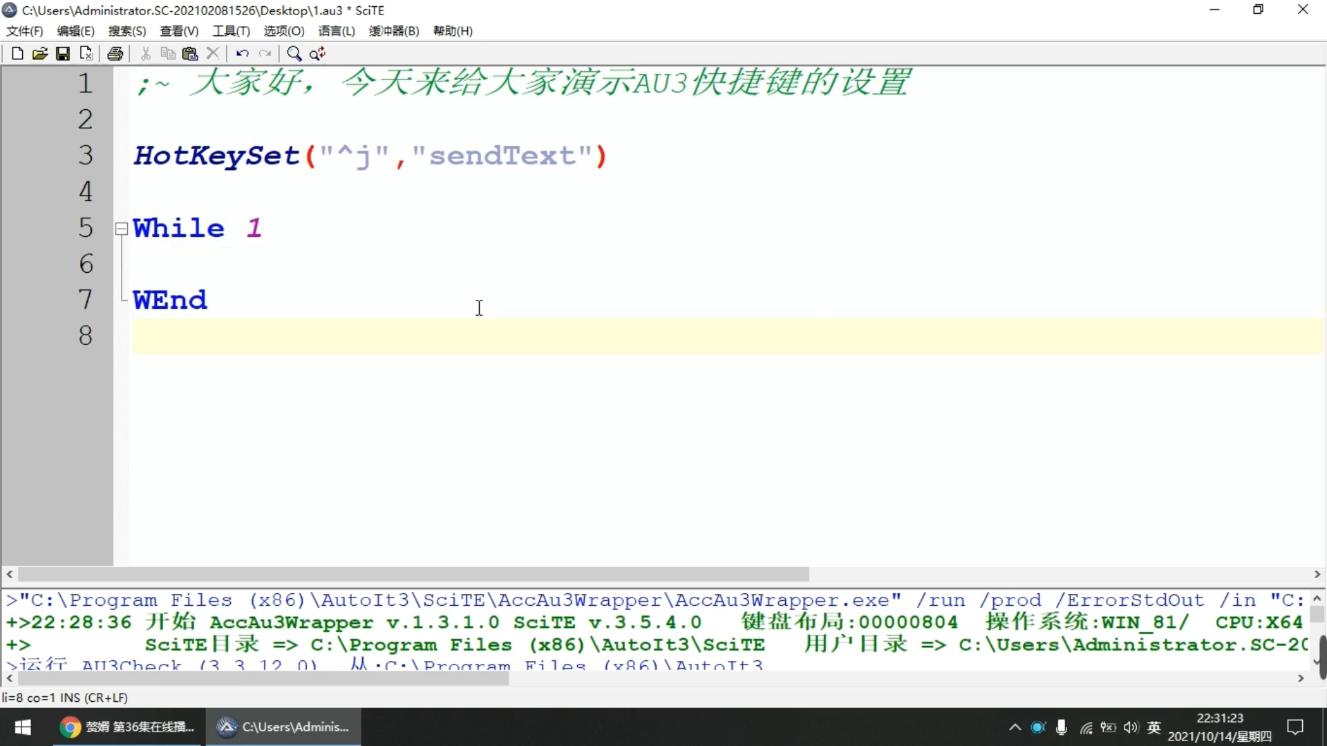The image size is (1327, 746).
Task: Click the Redo icon in toolbar
Action: coord(265,52)
